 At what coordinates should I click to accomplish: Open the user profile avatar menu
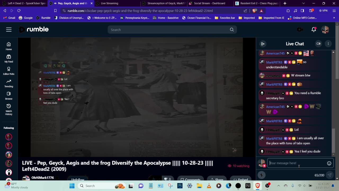point(325,30)
